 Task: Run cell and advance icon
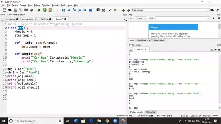(x=50, y=10)
